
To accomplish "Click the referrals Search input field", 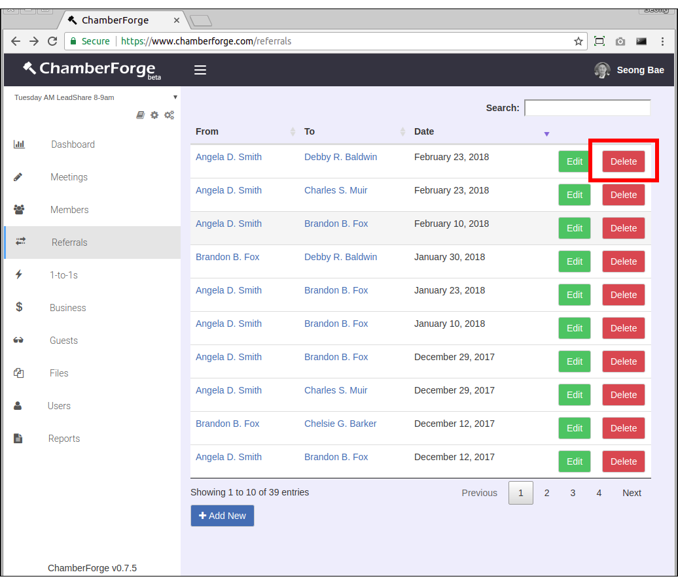I will tap(587, 108).
